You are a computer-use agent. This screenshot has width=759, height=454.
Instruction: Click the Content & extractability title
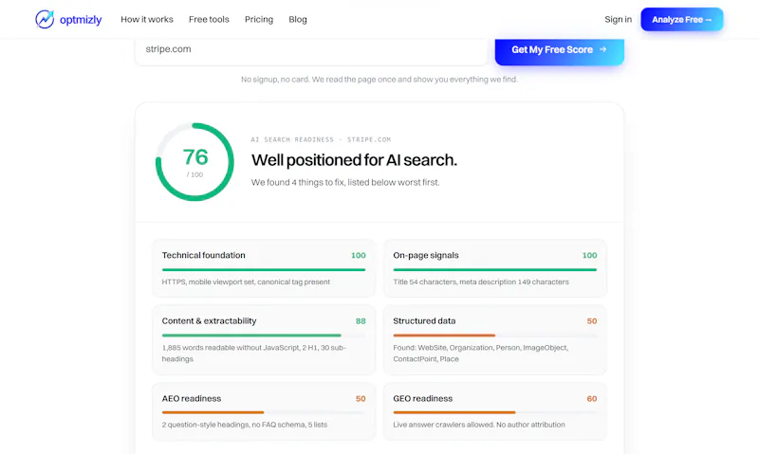[x=209, y=321]
